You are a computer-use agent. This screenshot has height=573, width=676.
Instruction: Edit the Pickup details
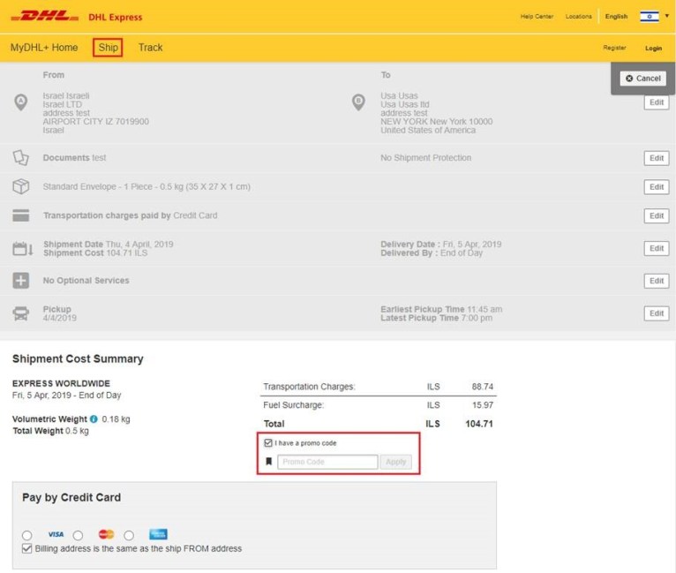click(x=657, y=313)
